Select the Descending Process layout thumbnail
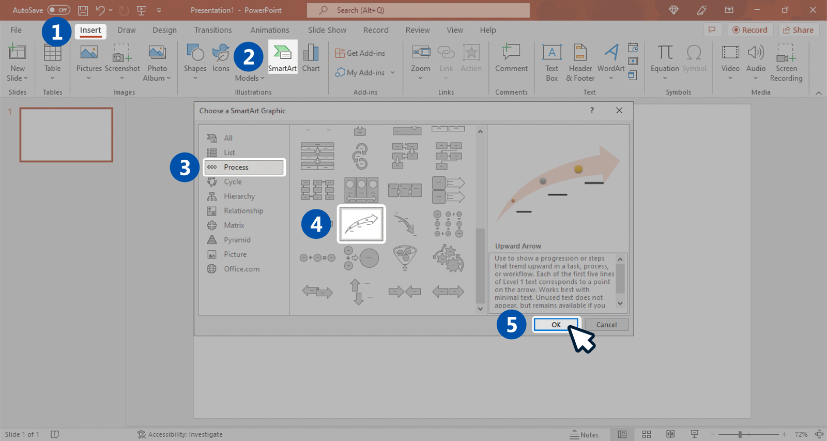Image resolution: width=827 pixels, height=441 pixels. [x=405, y=224]
